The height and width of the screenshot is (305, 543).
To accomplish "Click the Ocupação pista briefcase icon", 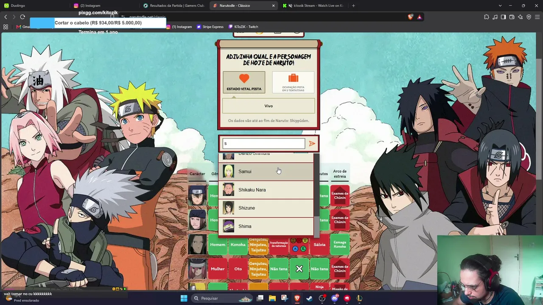I will click(293, 78).
